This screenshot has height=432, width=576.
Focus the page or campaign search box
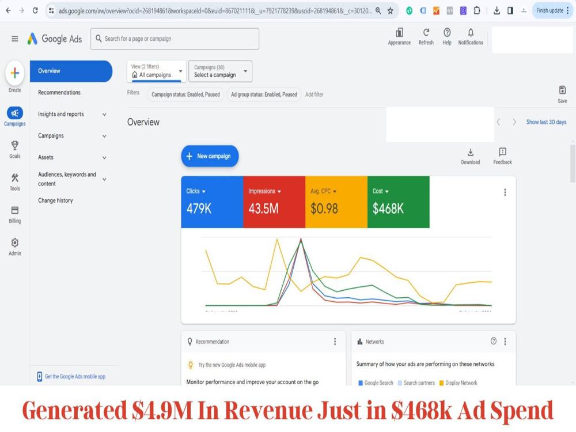175,39
